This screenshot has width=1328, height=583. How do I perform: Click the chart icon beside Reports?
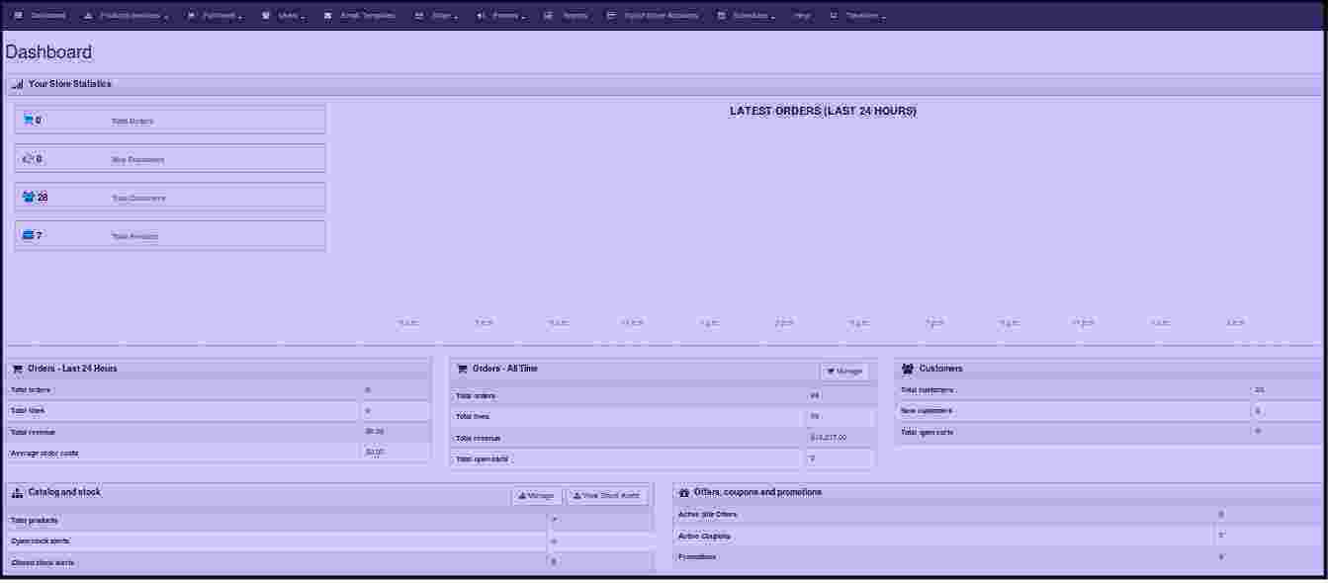pos(549,16)
